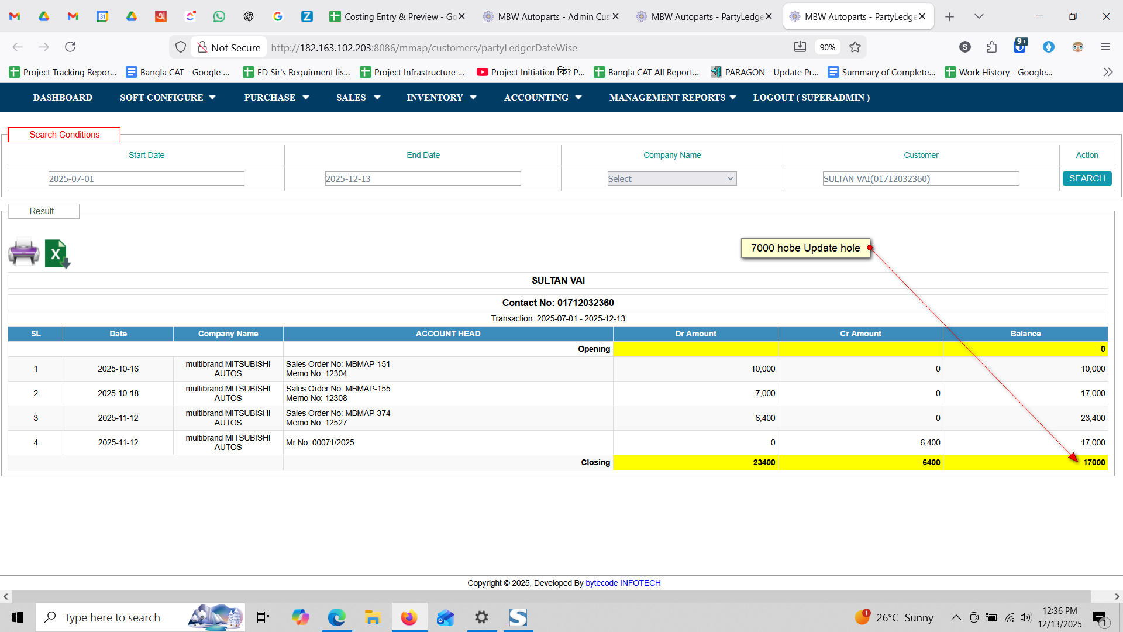Image resolution: width=1123 pixels, height=632 pixels.
Task: Show more bookmarks with the chevron
Action: pos(1108,72)
